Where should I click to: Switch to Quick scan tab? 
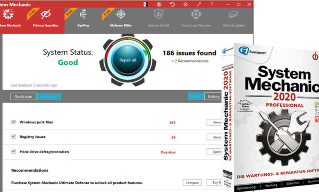point(23,96)
